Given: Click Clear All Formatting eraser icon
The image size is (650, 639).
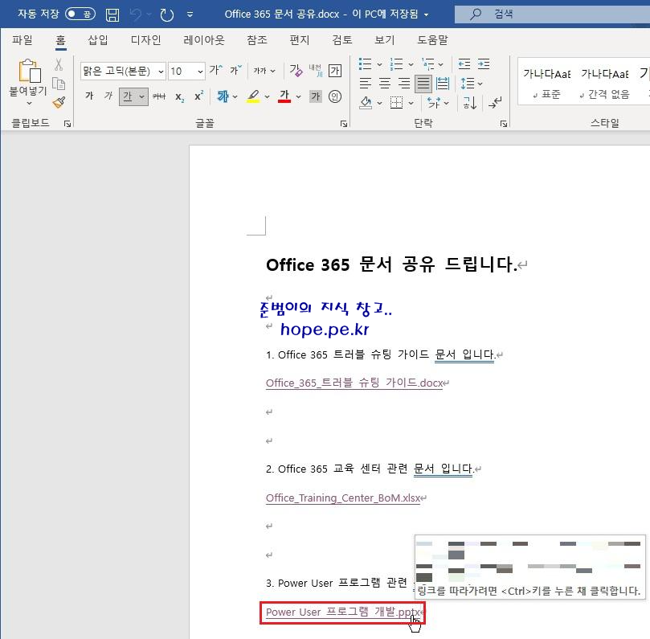Looking at the screenshot, I should coord(296,71).
